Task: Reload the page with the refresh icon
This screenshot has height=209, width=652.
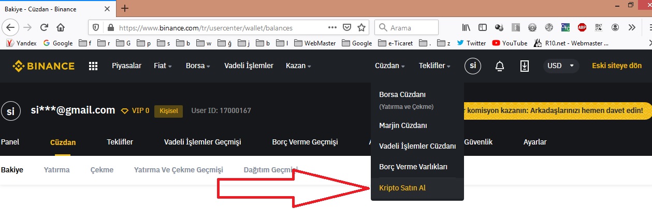Action: coord(45,27)
